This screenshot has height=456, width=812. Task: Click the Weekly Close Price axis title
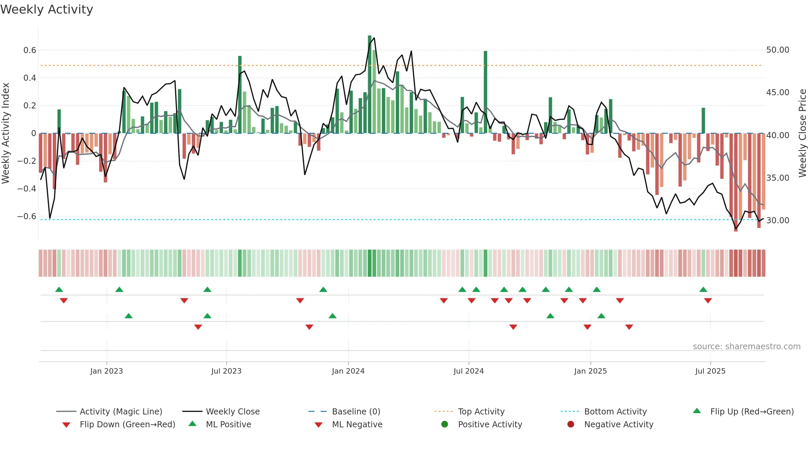pyautogui.click(x=803, y=133)
